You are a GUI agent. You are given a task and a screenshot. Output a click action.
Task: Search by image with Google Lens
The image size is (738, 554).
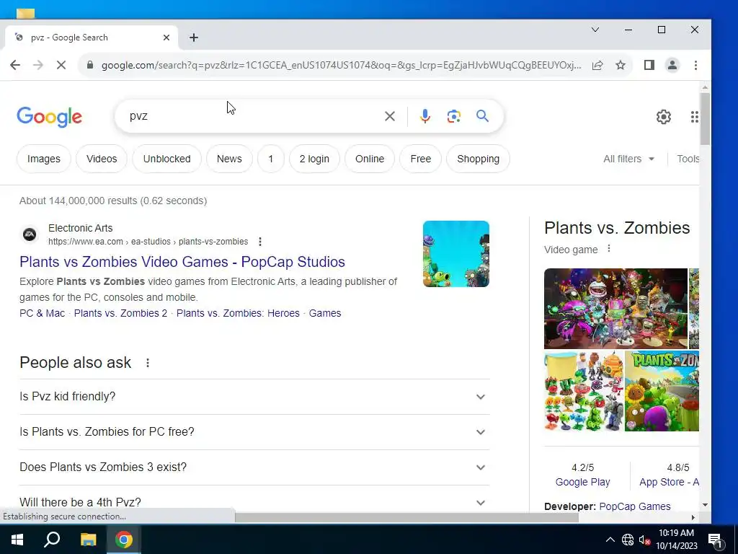(x=454, y=116)
